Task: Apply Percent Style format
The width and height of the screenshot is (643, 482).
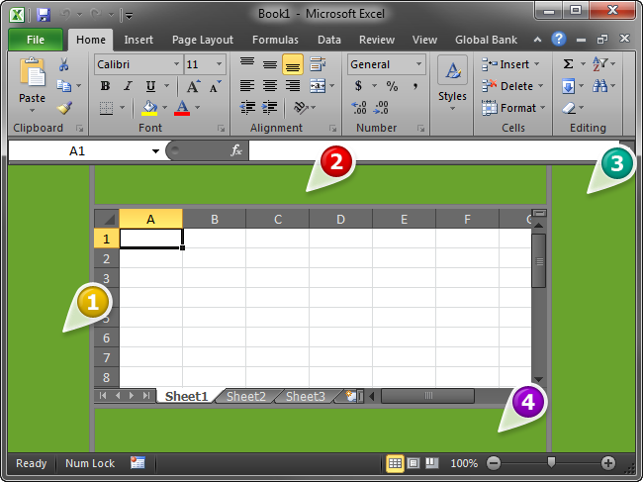Action: pyautogui.click(x=392, y=86)
